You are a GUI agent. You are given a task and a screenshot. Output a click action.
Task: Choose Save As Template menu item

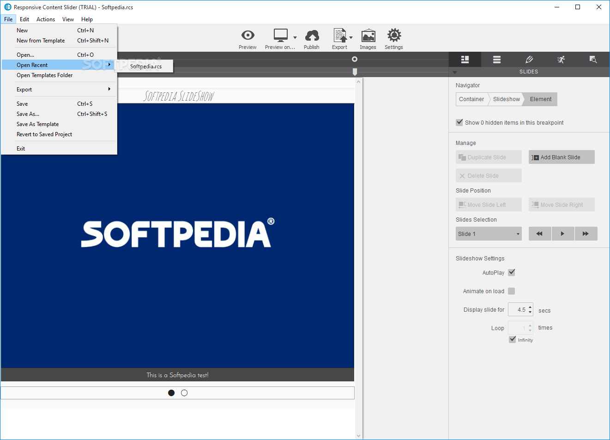(x=59, y=124)
